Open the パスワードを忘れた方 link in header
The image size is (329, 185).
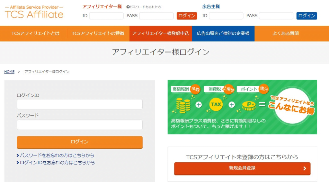[x=145, y=7]
